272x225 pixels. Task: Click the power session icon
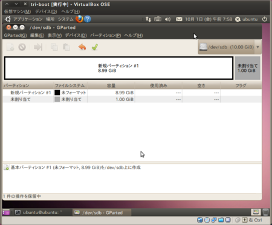tap(265, 19)
